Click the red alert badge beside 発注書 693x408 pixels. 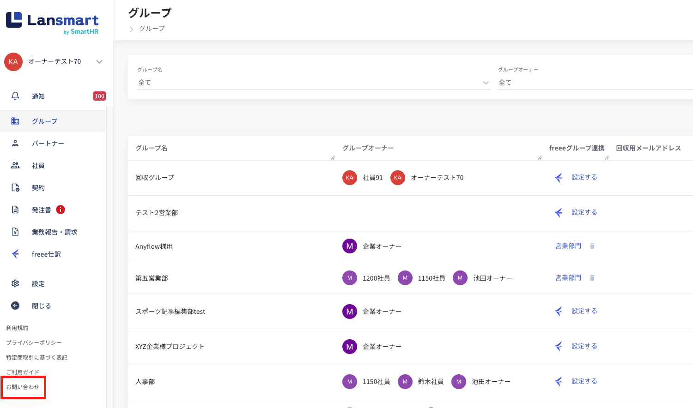coord(61,210)
